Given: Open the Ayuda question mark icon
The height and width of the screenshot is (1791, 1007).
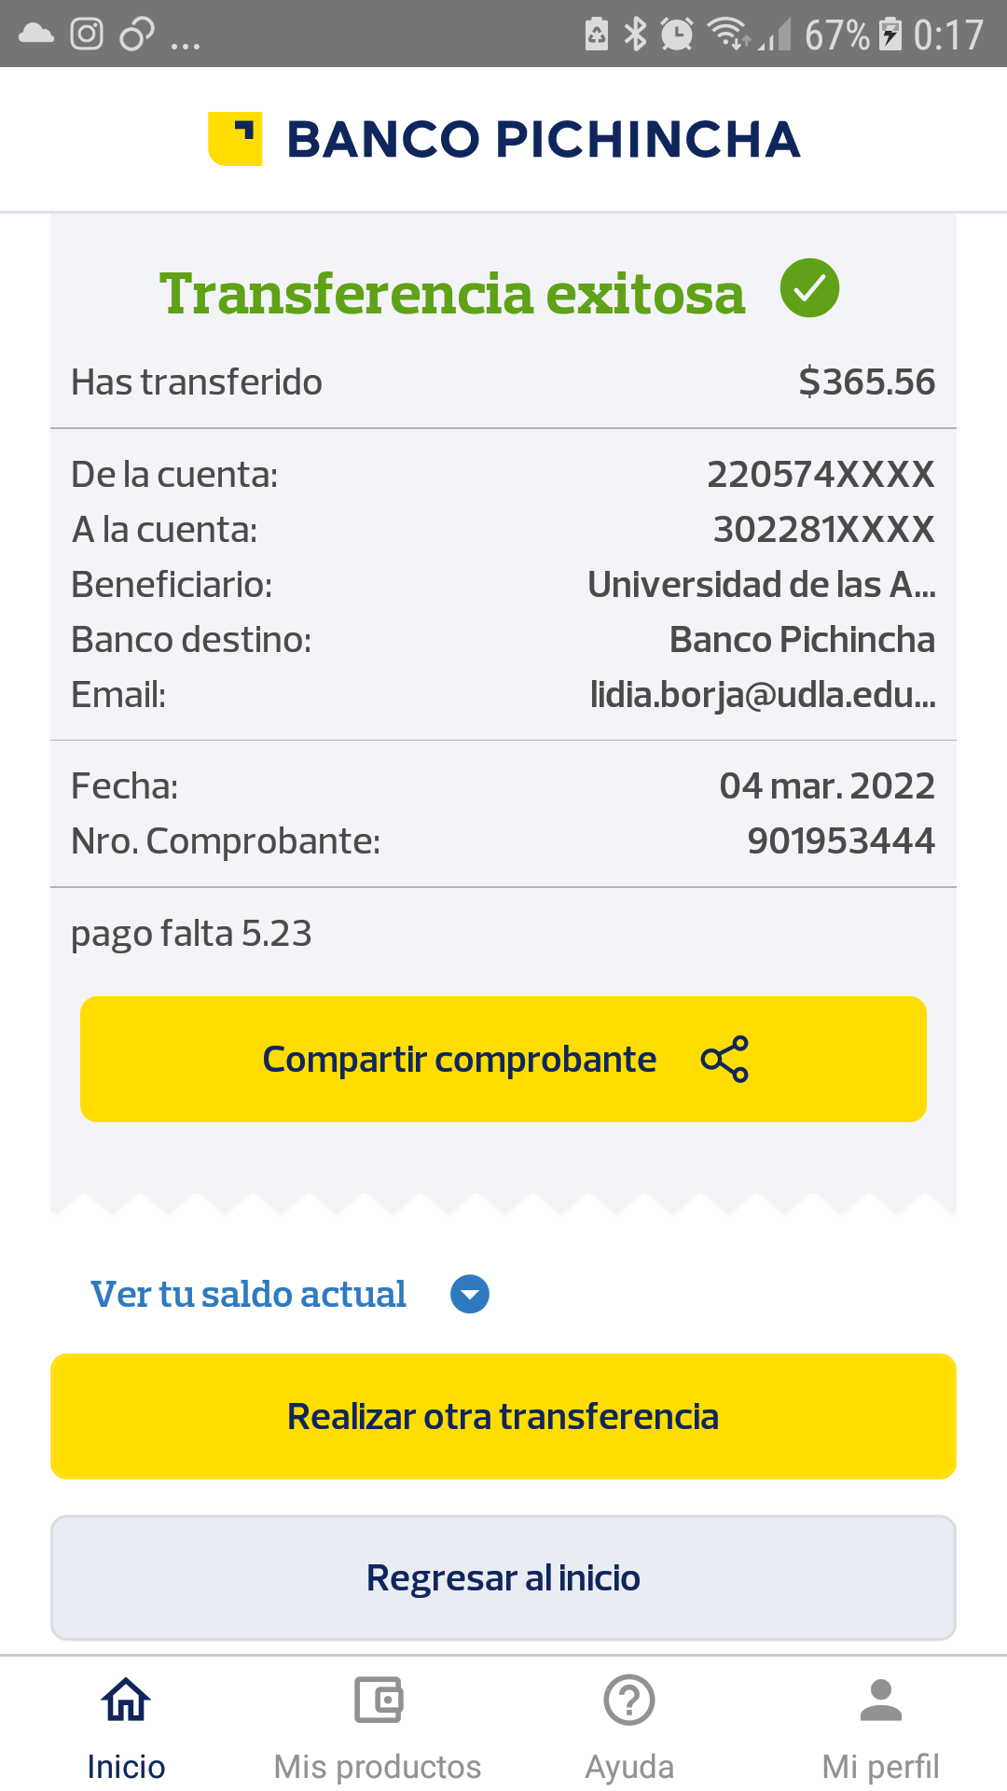Looking at the screenshot, I should pos(629,1700).
